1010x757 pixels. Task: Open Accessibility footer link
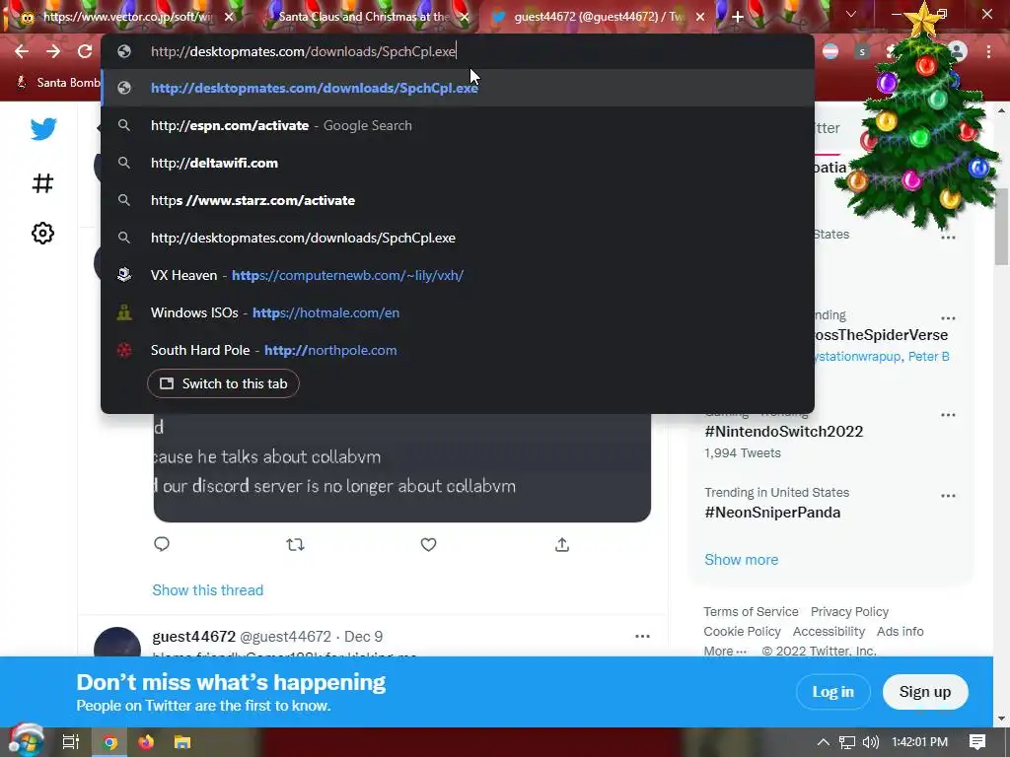pos(829,632)
